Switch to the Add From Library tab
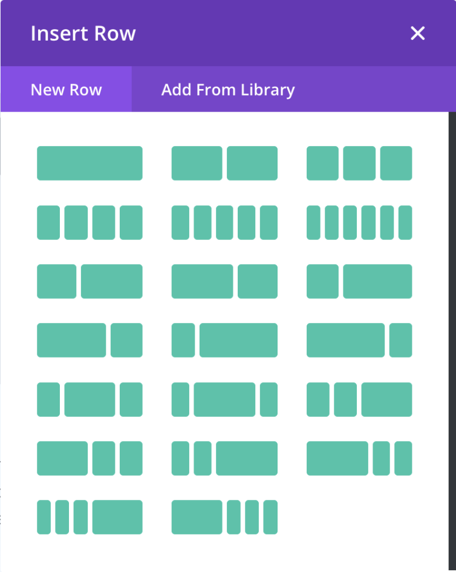The height and width of the screenshot is (572, 456). tap(228, 90)
